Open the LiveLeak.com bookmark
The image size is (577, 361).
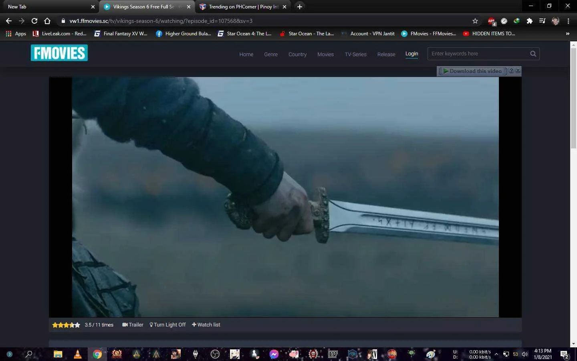click(60, 34)
